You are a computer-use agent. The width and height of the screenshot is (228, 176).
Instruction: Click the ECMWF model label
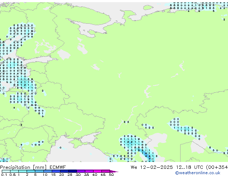tap(58, 167)
